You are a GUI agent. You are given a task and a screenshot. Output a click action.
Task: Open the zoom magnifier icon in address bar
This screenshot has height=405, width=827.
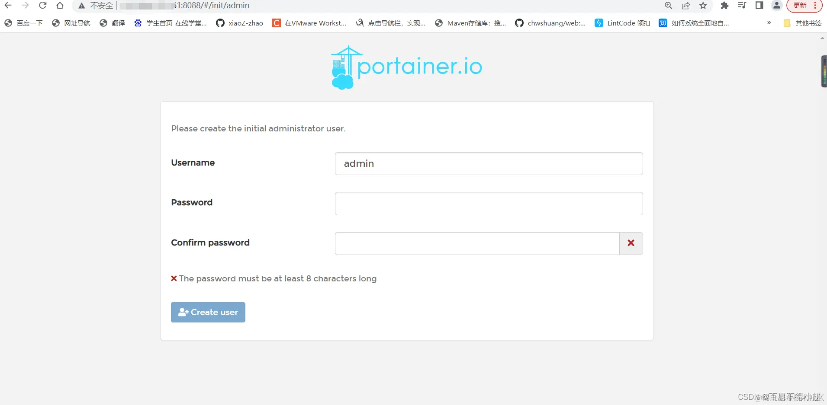[x=668, y=6]
